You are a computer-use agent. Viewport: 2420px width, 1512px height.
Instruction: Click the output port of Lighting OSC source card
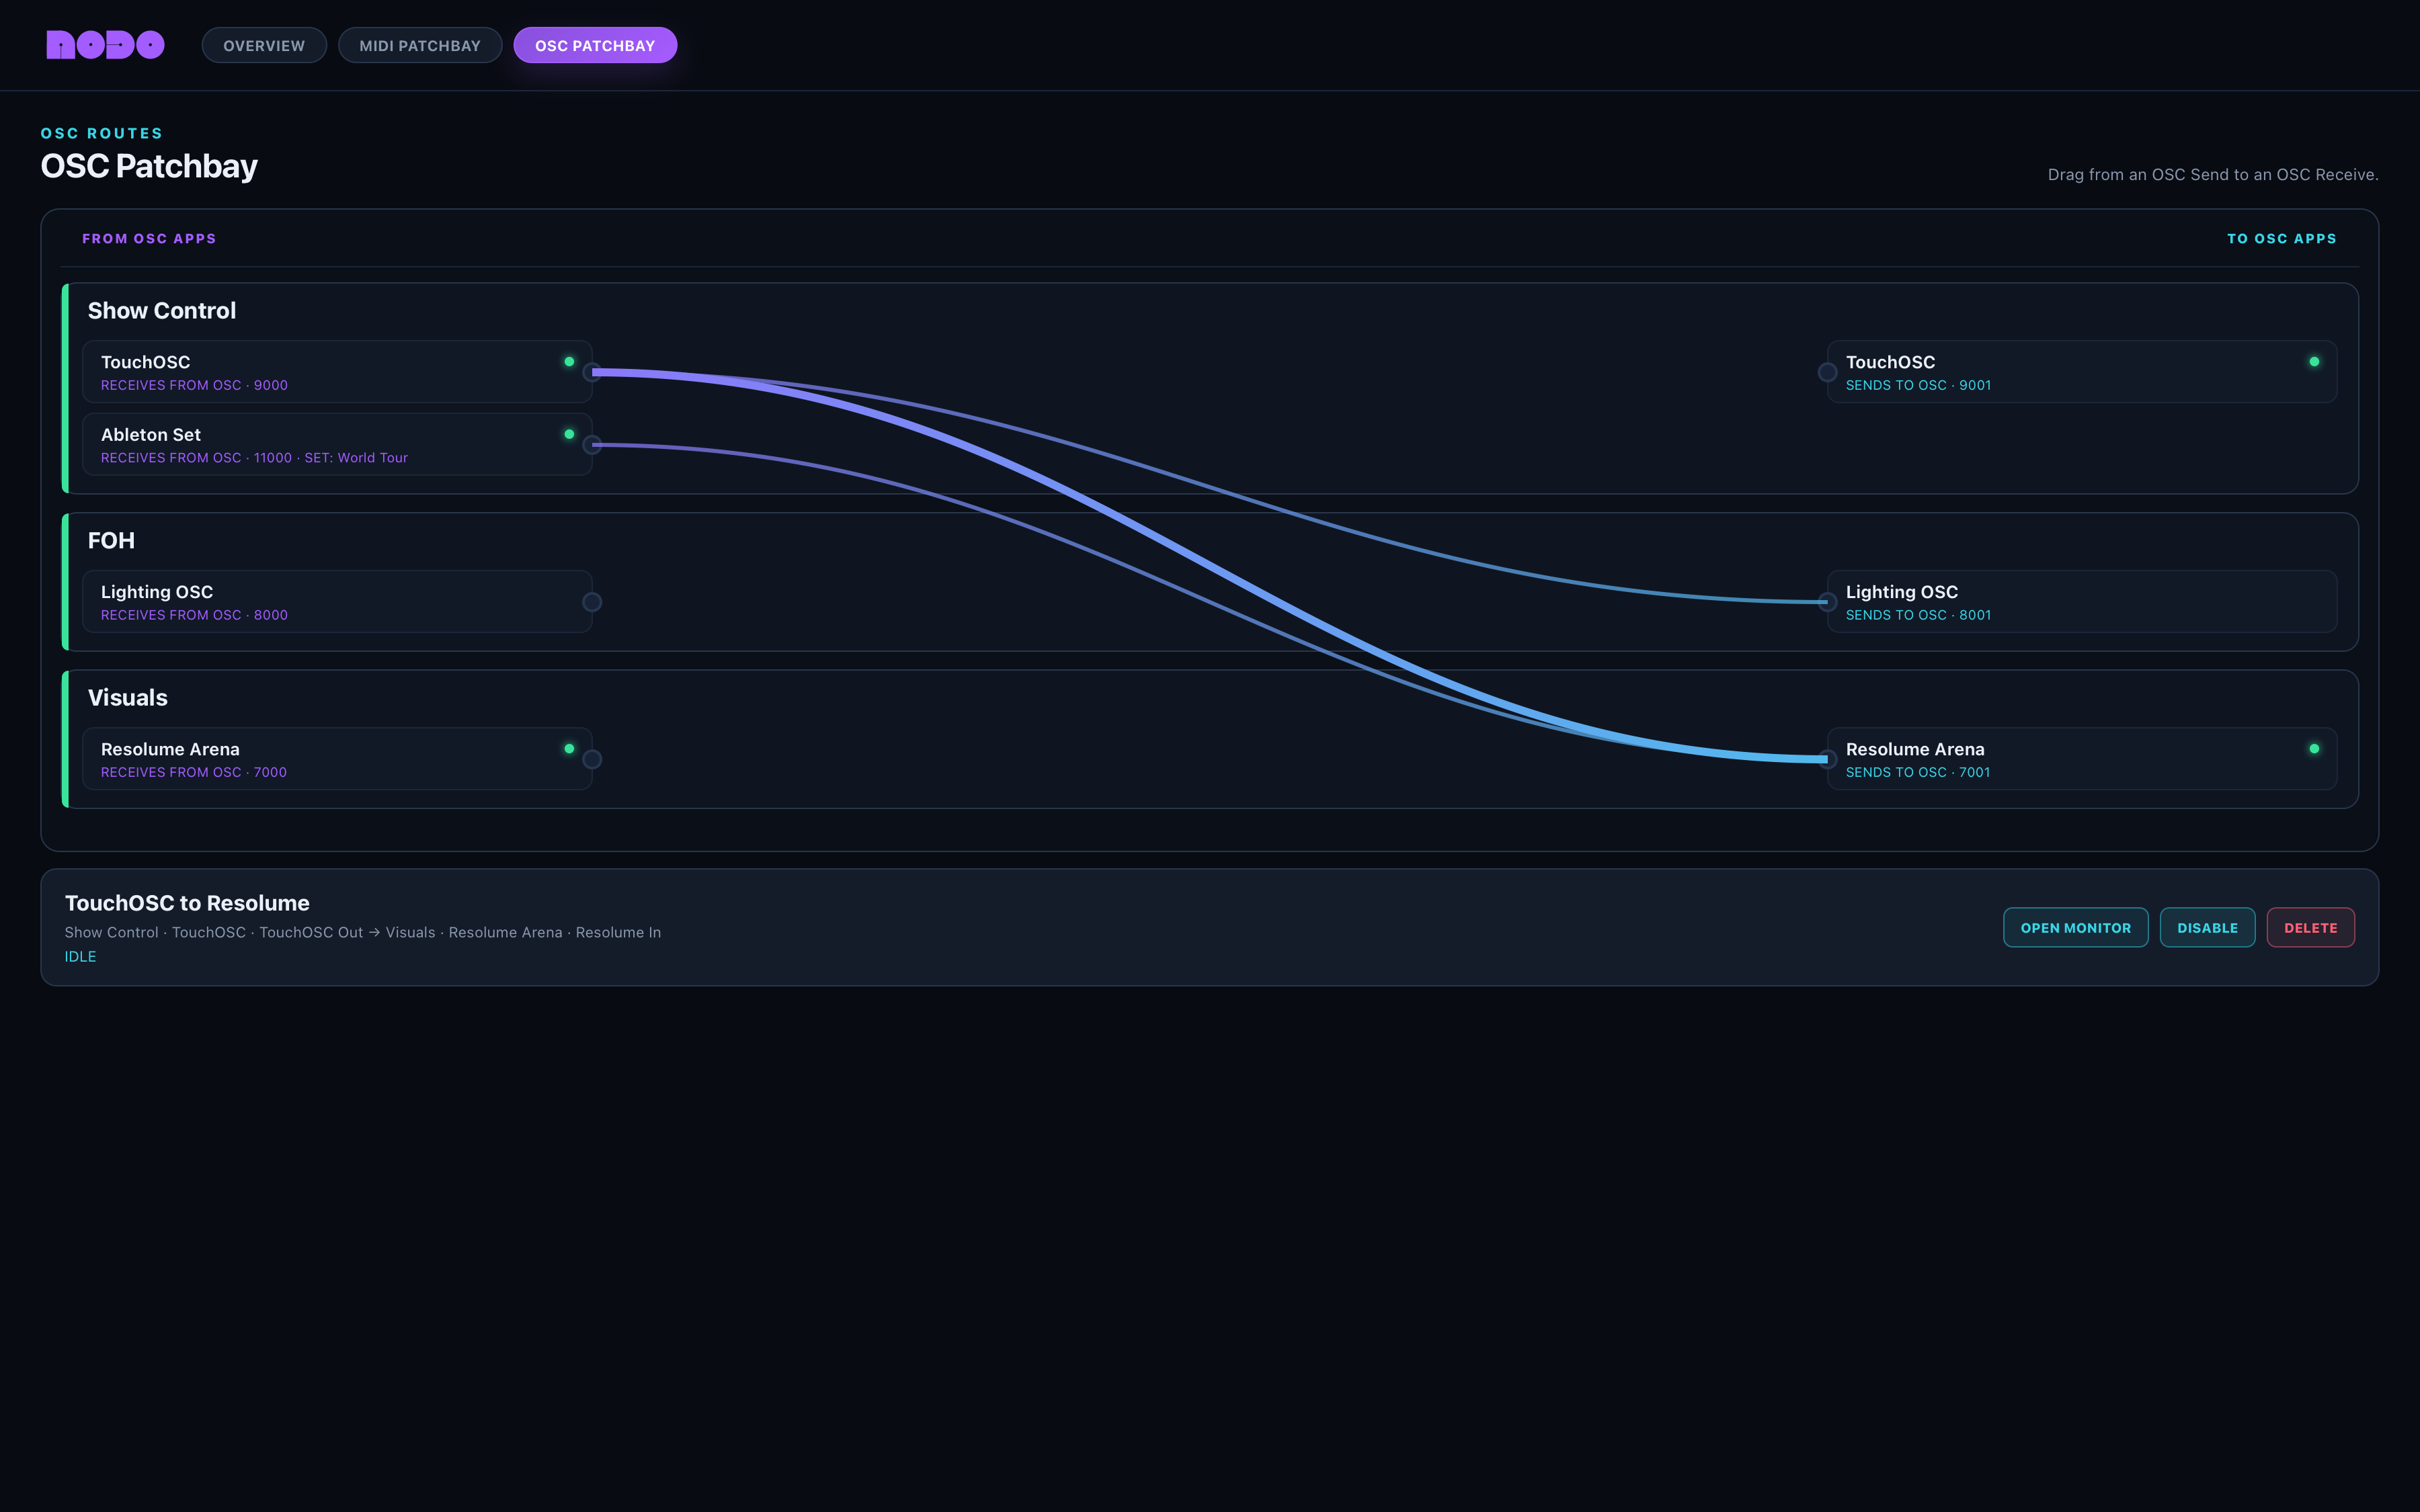(592, 602)
